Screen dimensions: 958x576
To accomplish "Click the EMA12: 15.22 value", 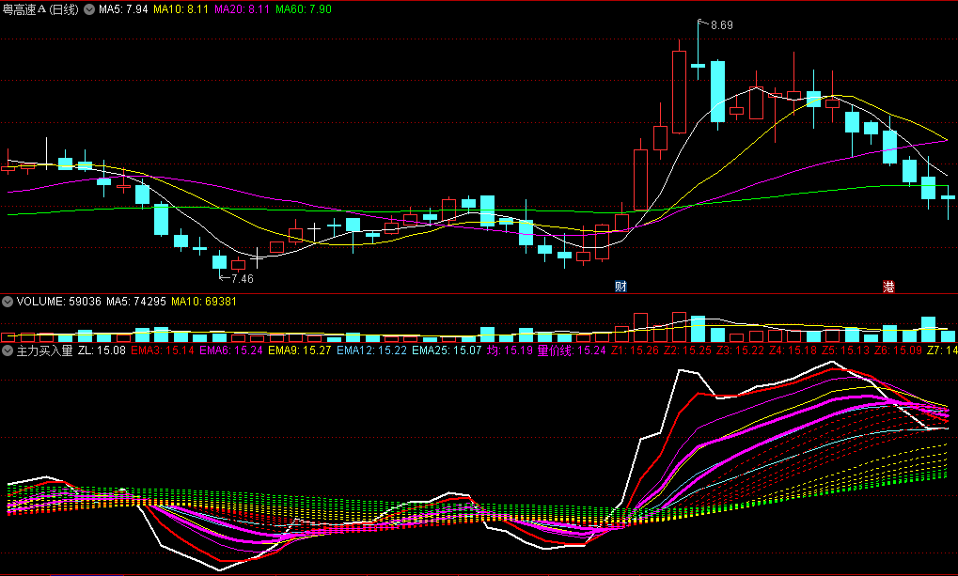I will tap(371, 350).
